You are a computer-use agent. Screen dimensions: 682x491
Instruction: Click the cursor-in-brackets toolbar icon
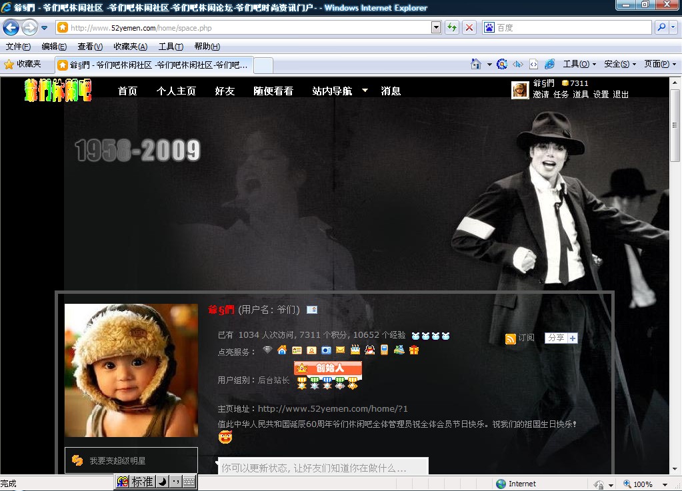tap(517, 65)
